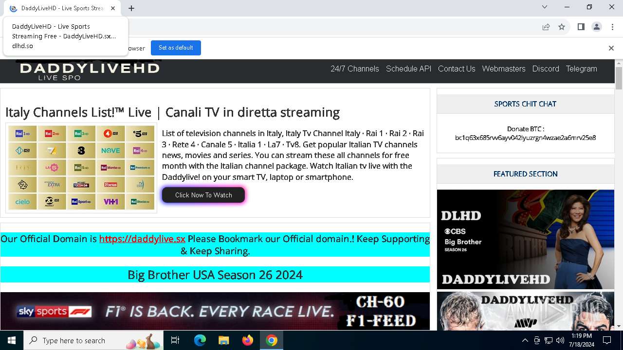Click the La5 channel logo
The image size is (623, 350).
(52, 168)
